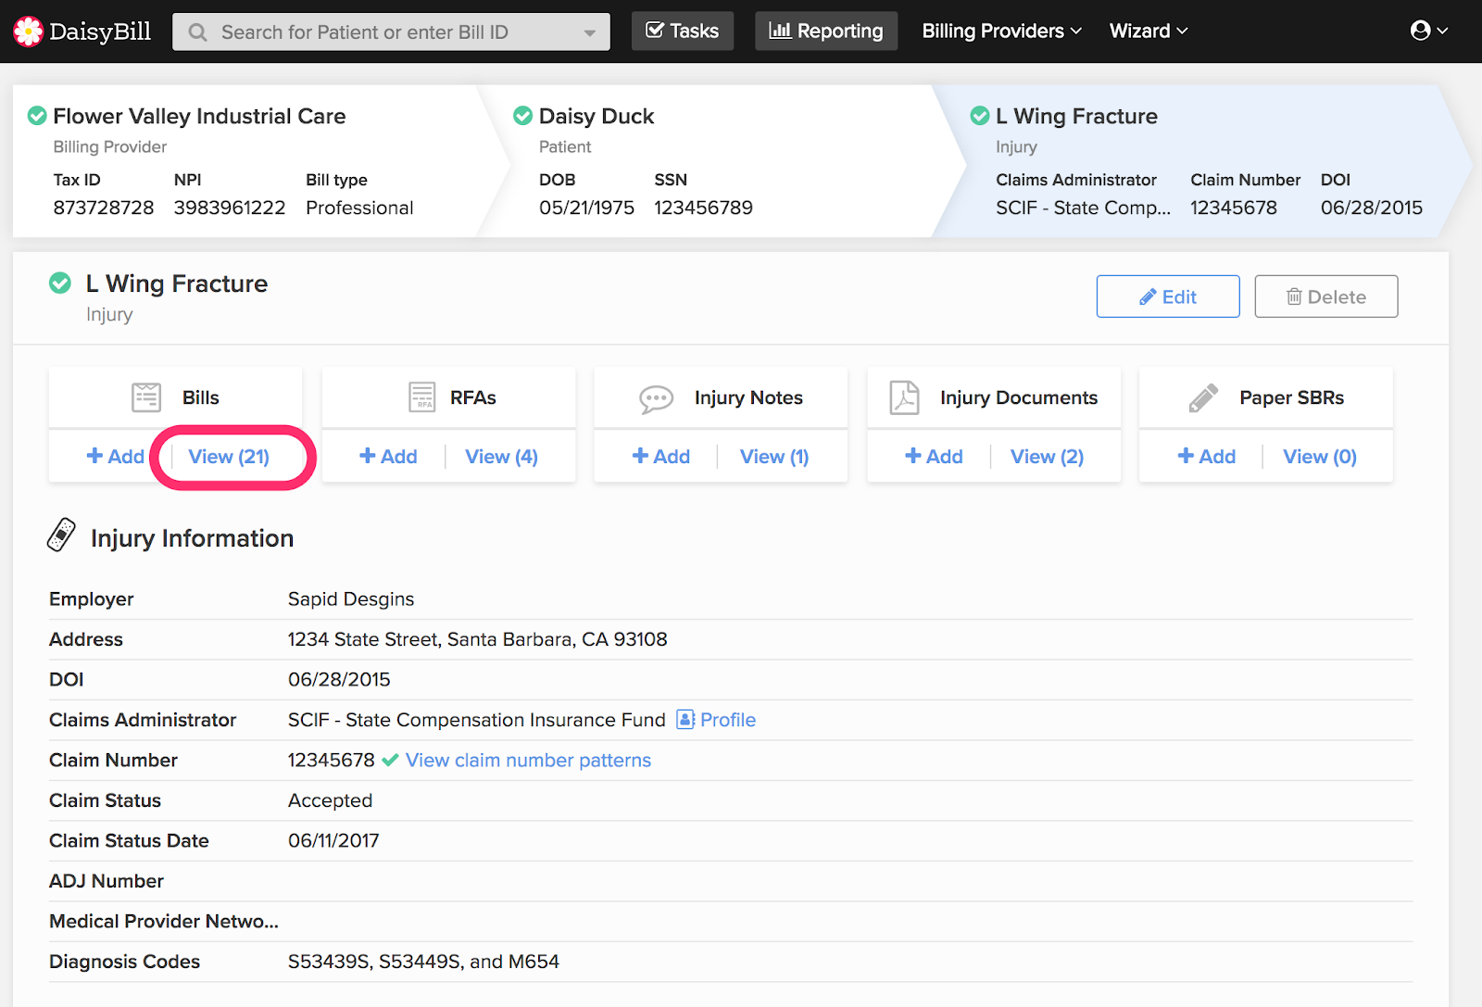Click the Bills document icon
The image size is (1482, 1007).
(x=146, y=397)
